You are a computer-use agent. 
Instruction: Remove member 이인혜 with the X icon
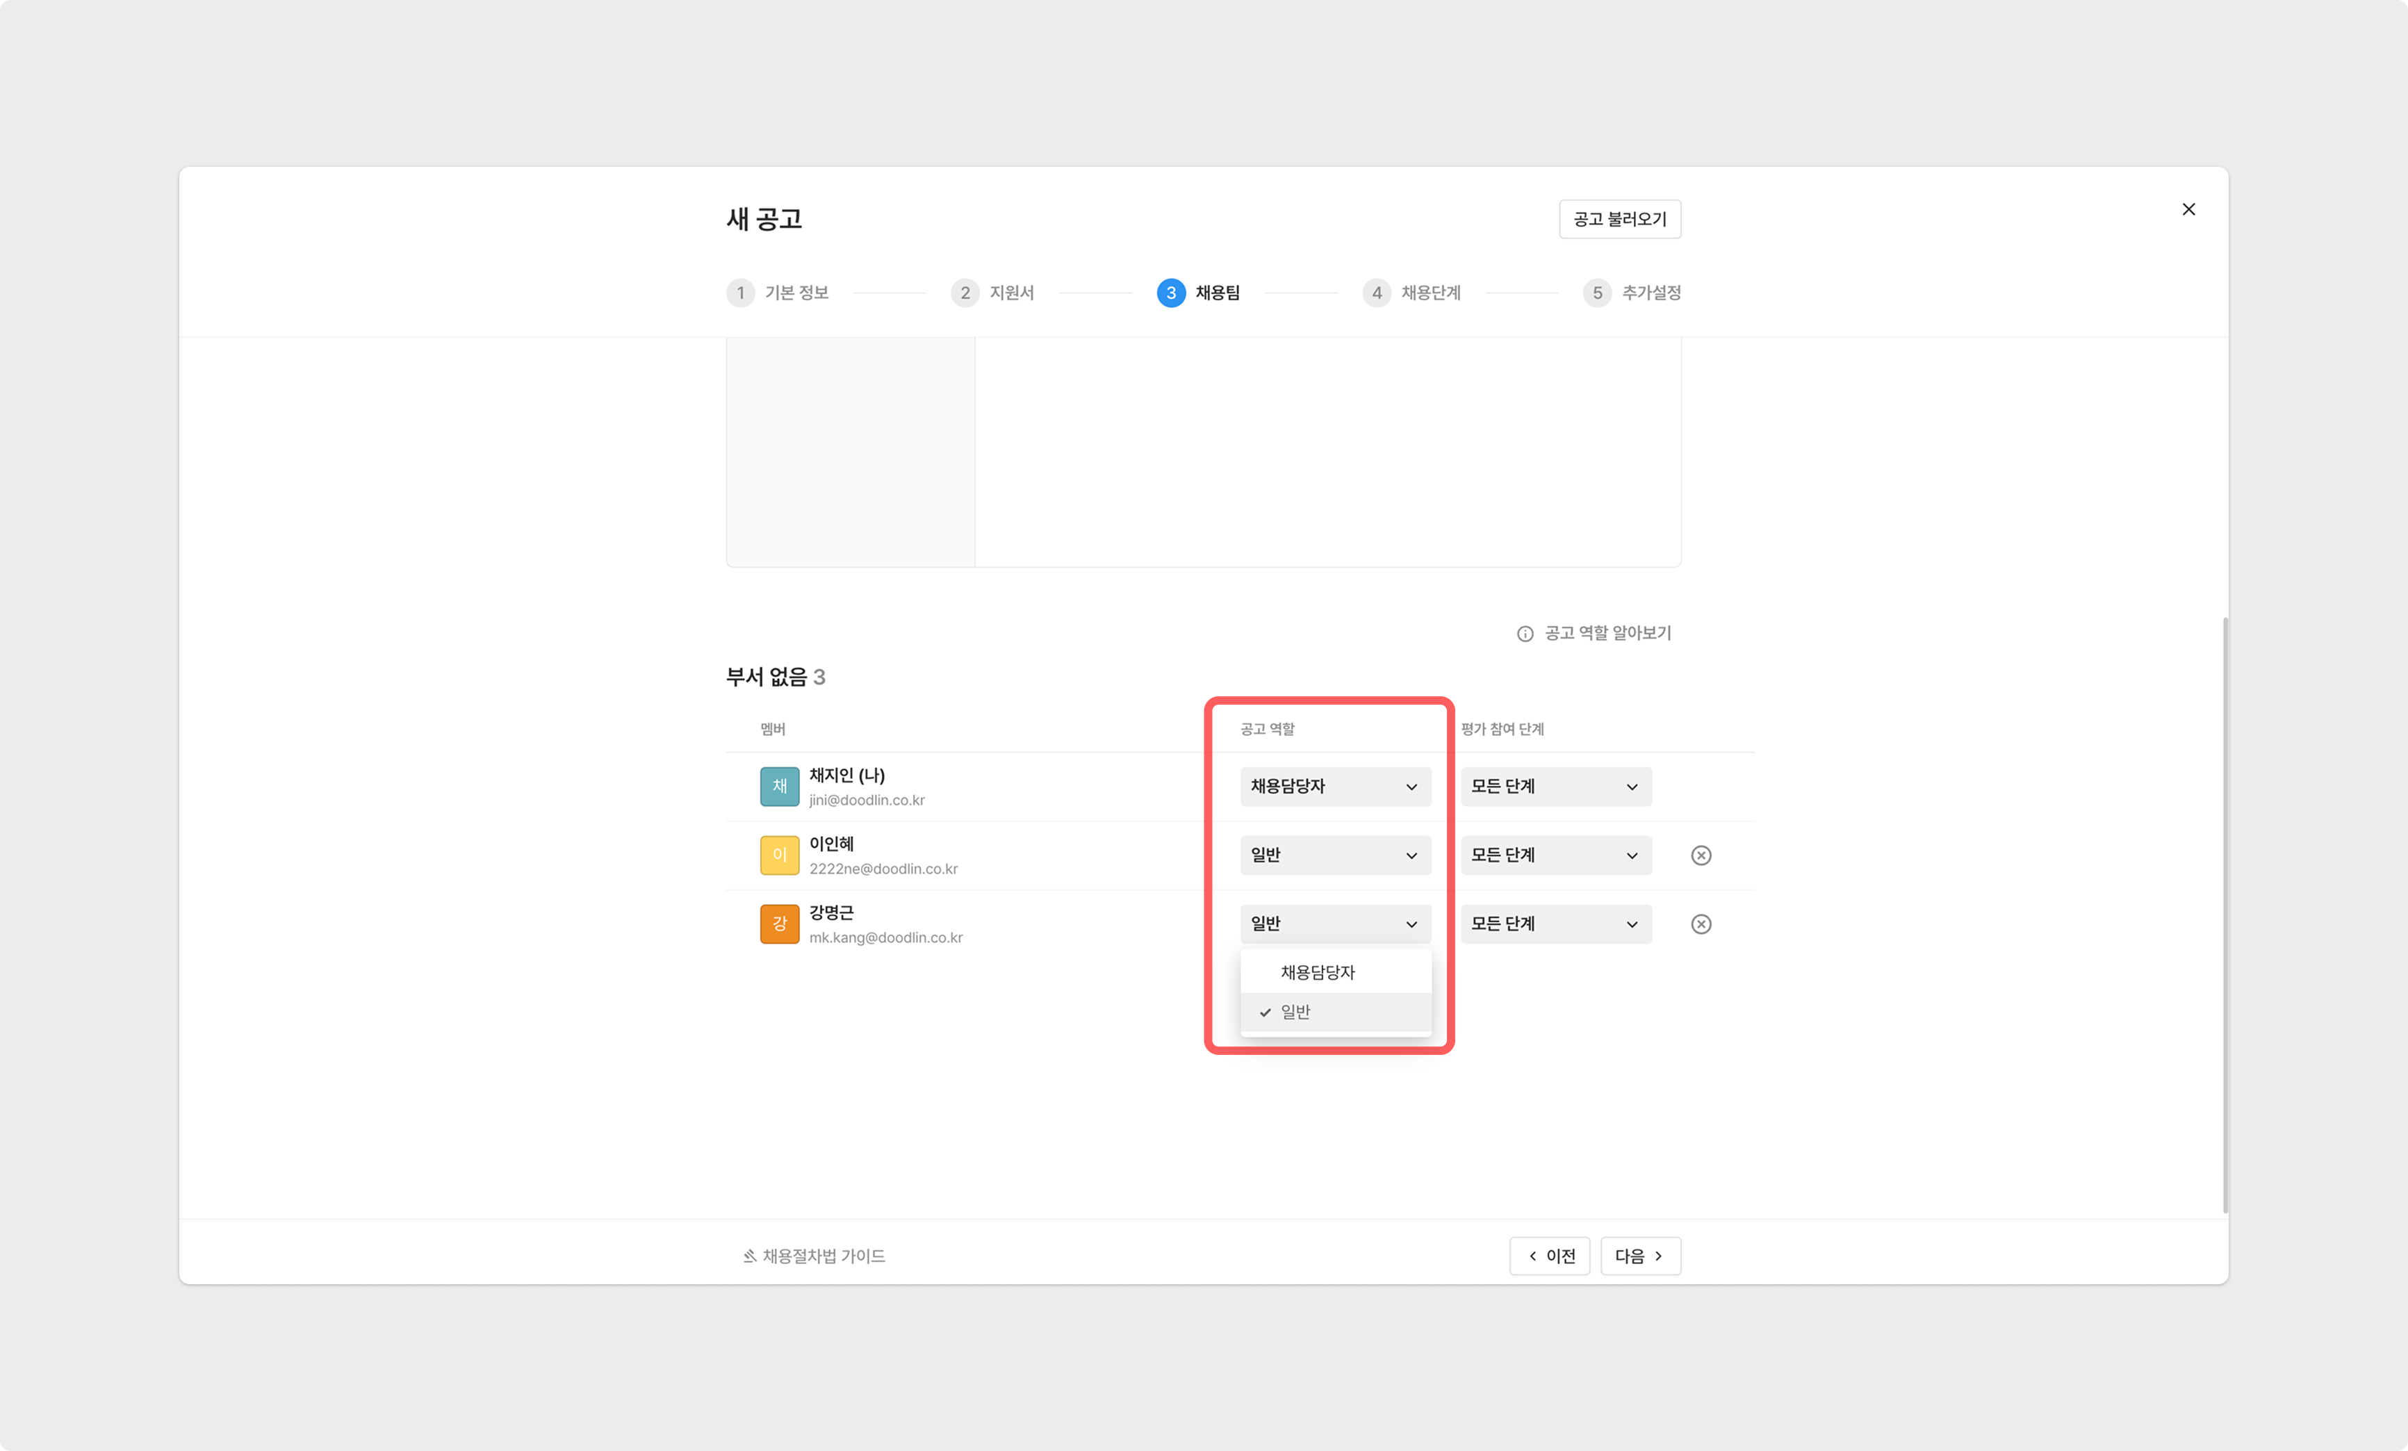1701,855
